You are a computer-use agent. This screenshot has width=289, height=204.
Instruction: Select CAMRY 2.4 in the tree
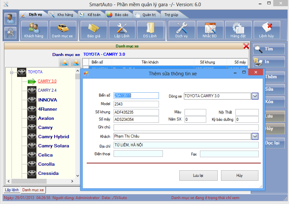[x=47, y=90]
